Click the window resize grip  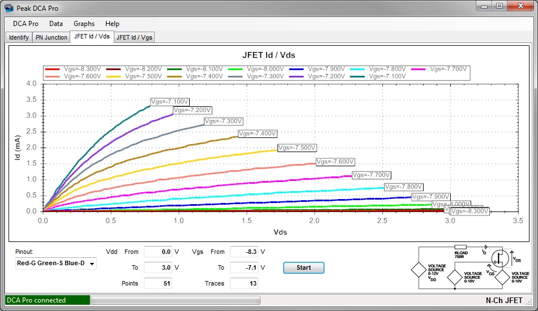pyautogui.click(x=529, y=302)
